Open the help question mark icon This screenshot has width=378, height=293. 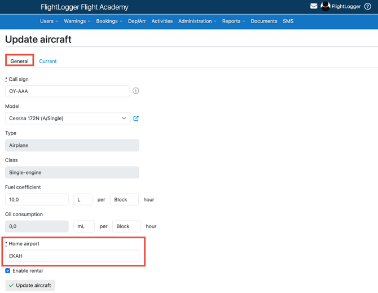[368, 6]
